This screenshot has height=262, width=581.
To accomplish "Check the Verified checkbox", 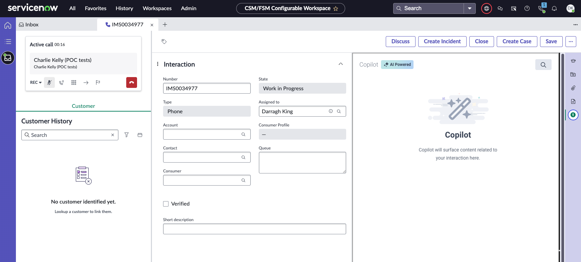I will click(166, 204).
